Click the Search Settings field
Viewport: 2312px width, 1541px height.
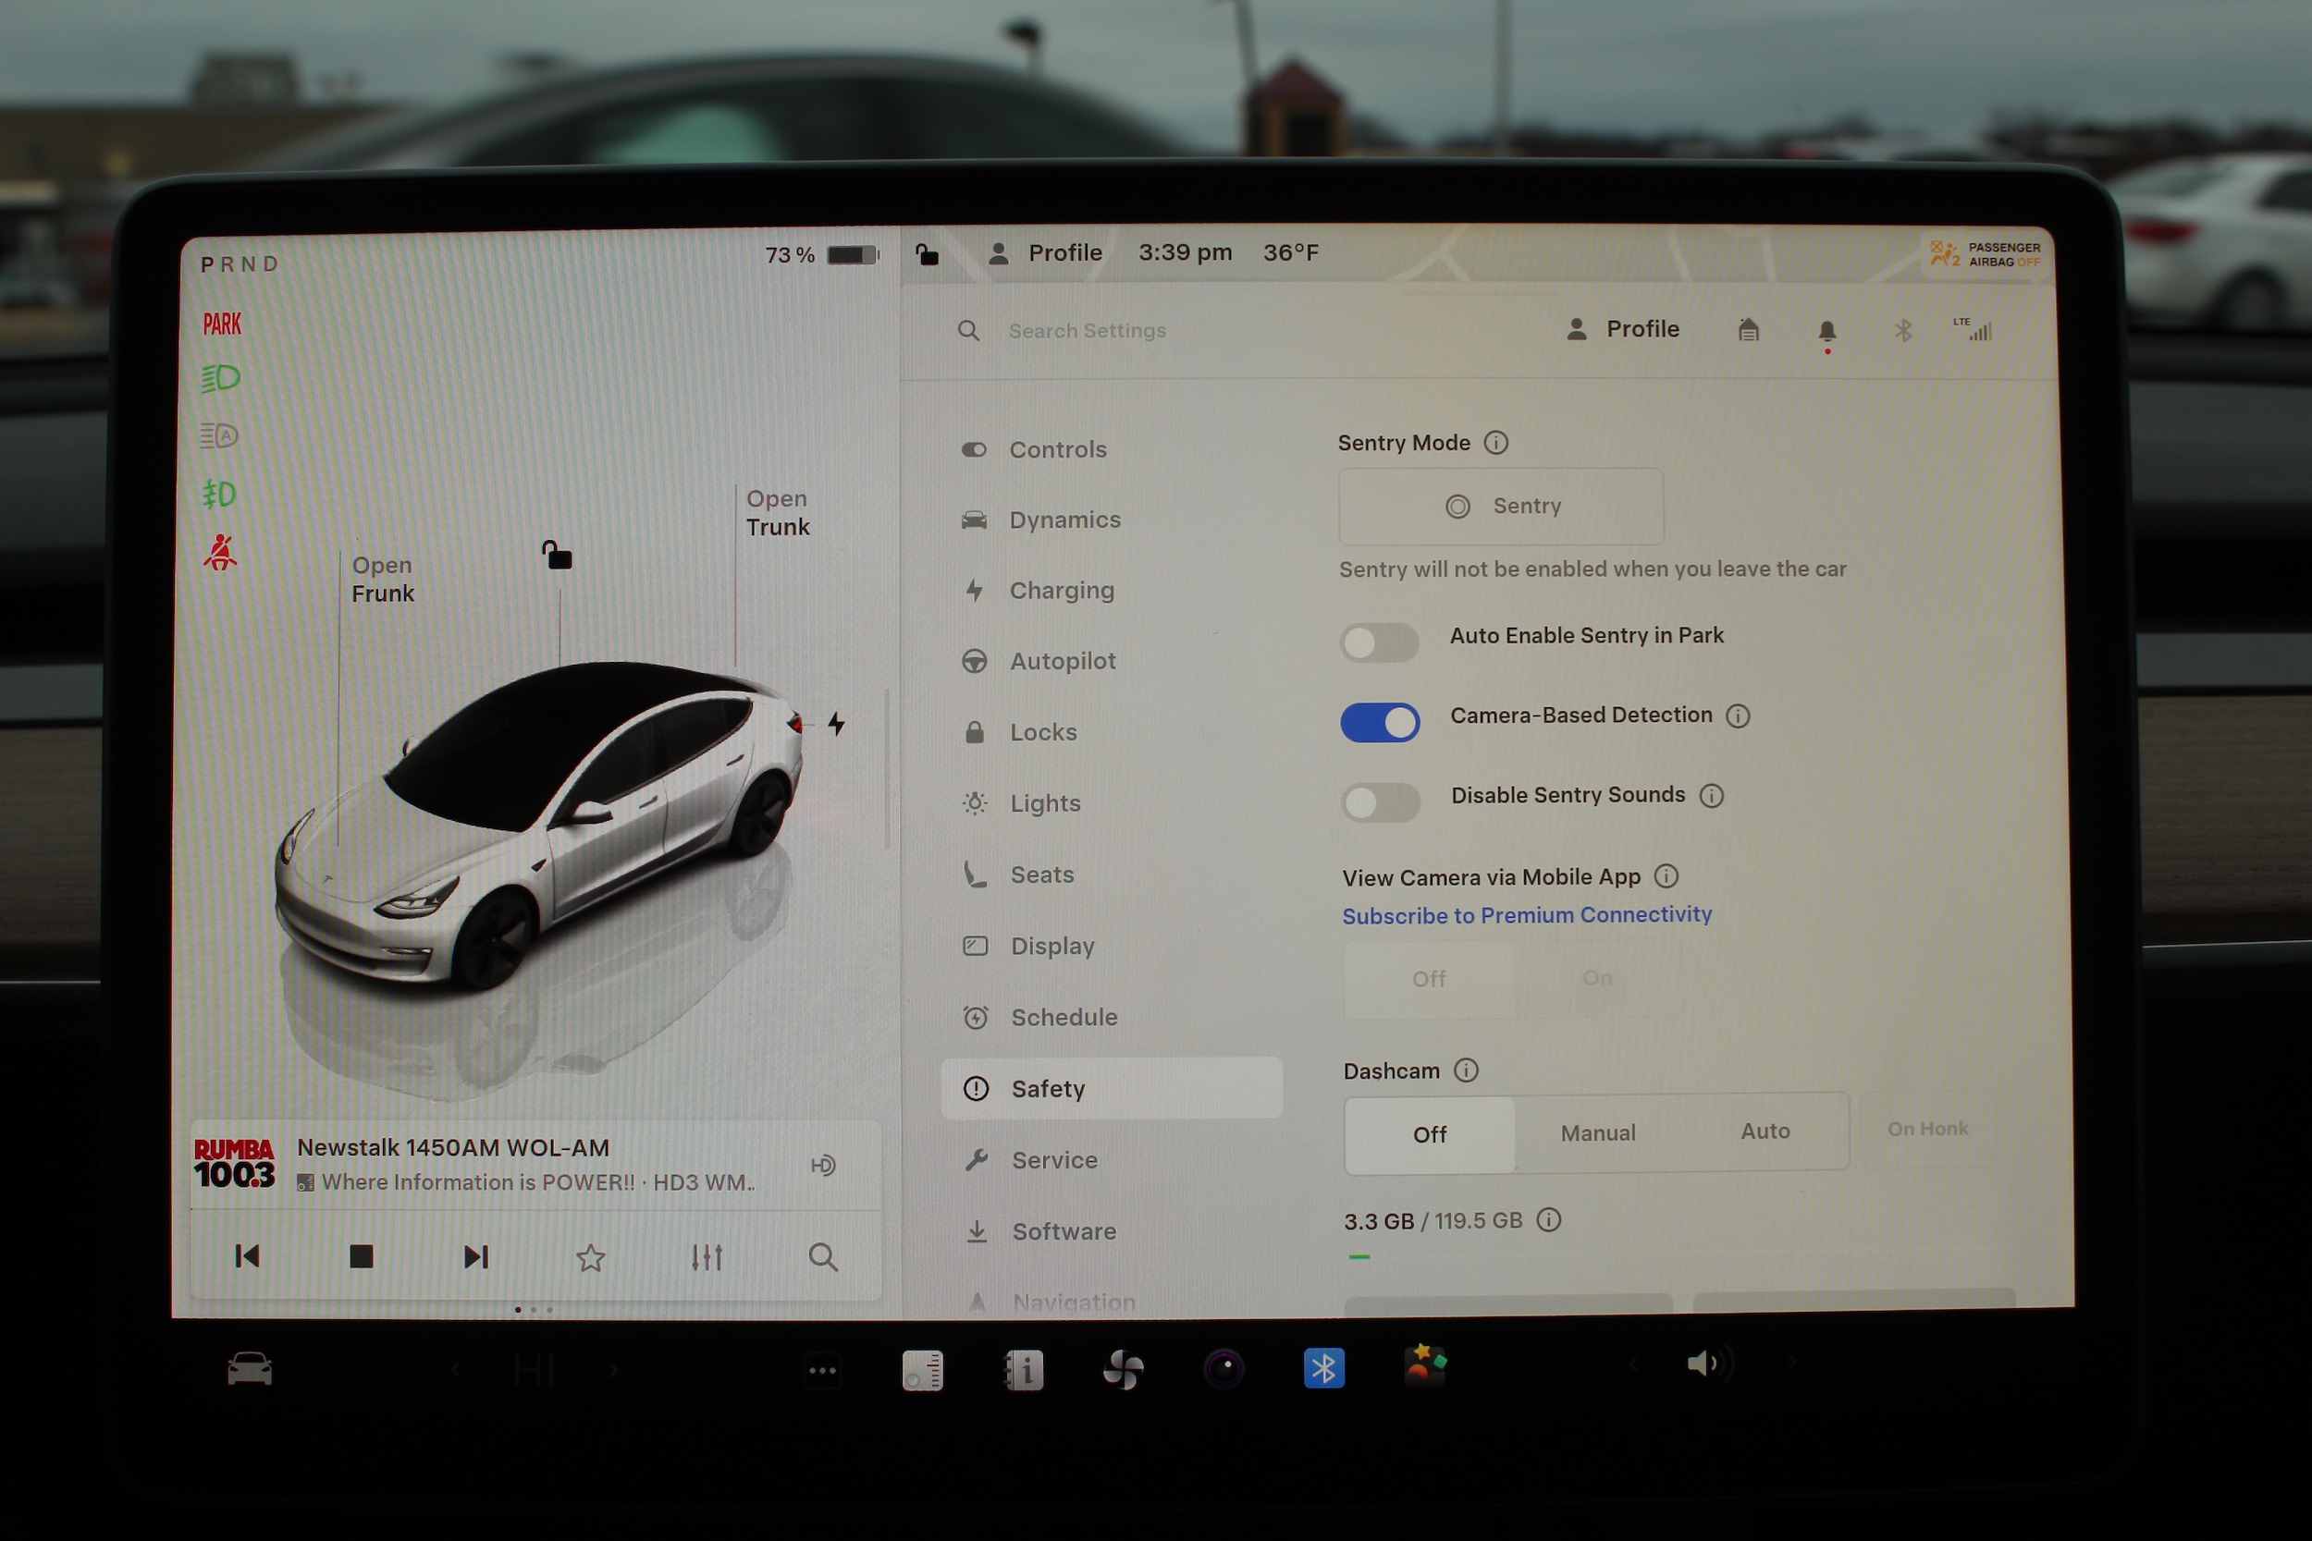[1087, 331]
